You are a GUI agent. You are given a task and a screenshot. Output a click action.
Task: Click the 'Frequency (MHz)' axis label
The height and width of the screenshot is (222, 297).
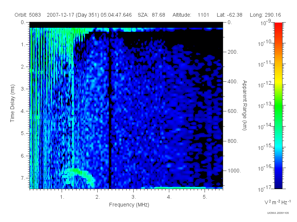point(129,205)
